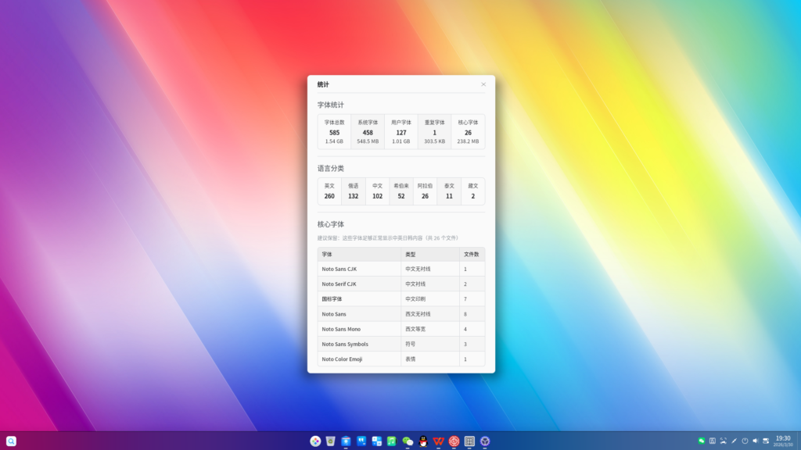Select the 字体总数 585 stat card
The height and width of the screenshot is (450, 801).
tap(334, 132)
